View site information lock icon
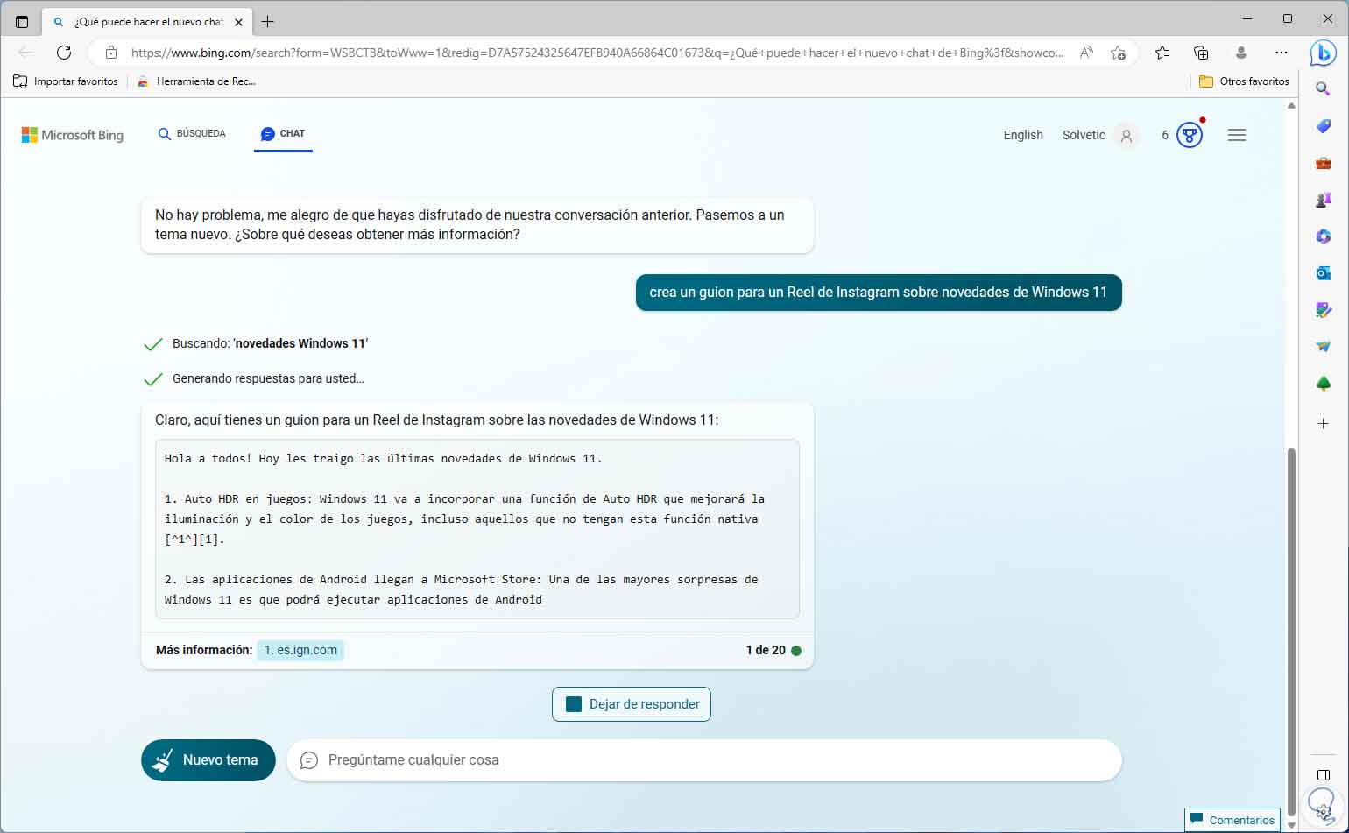The height and width of the screenshot is (833, 1349). click(x=111, y=53)
